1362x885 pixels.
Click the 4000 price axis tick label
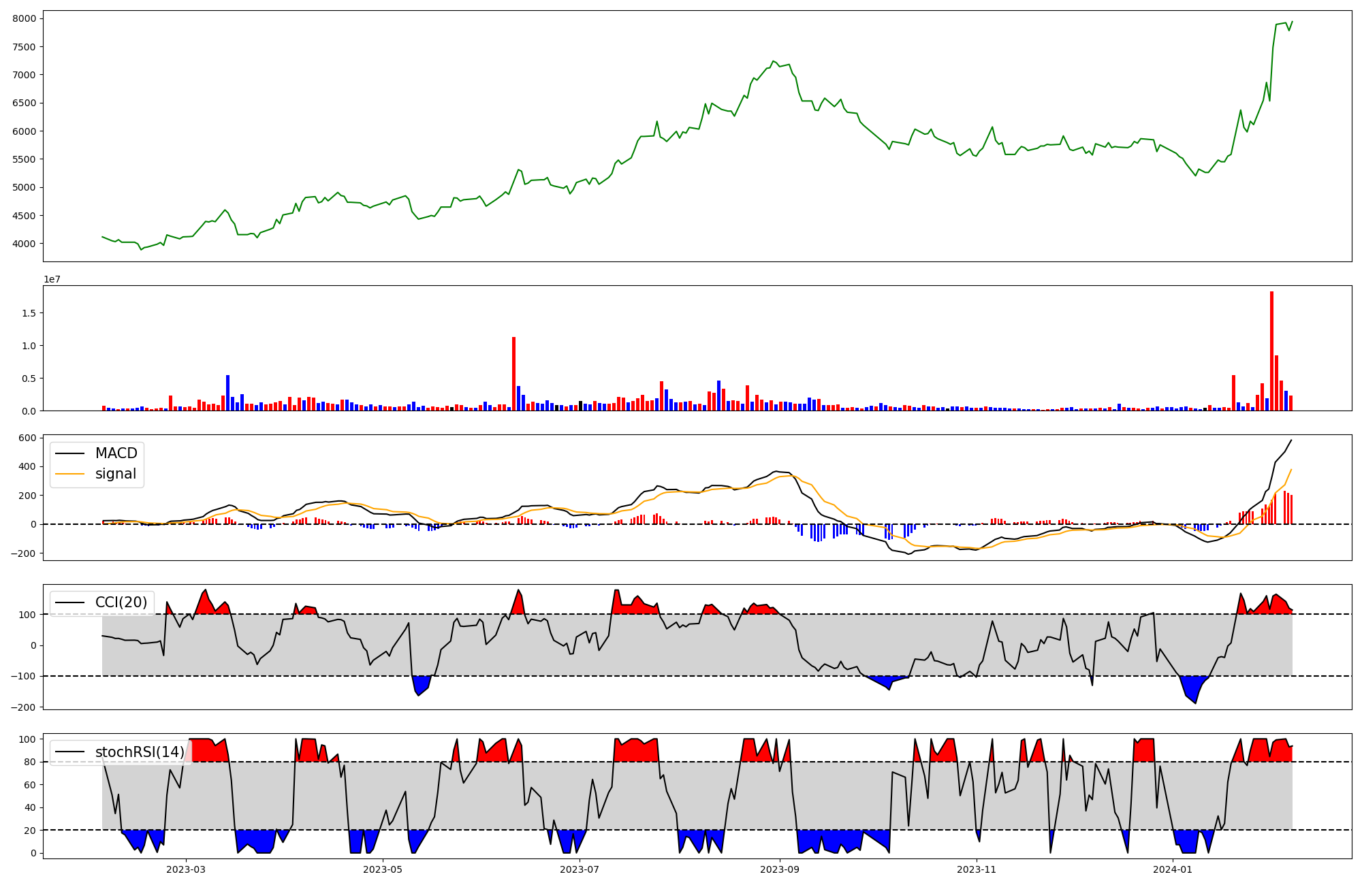point(24,244)
